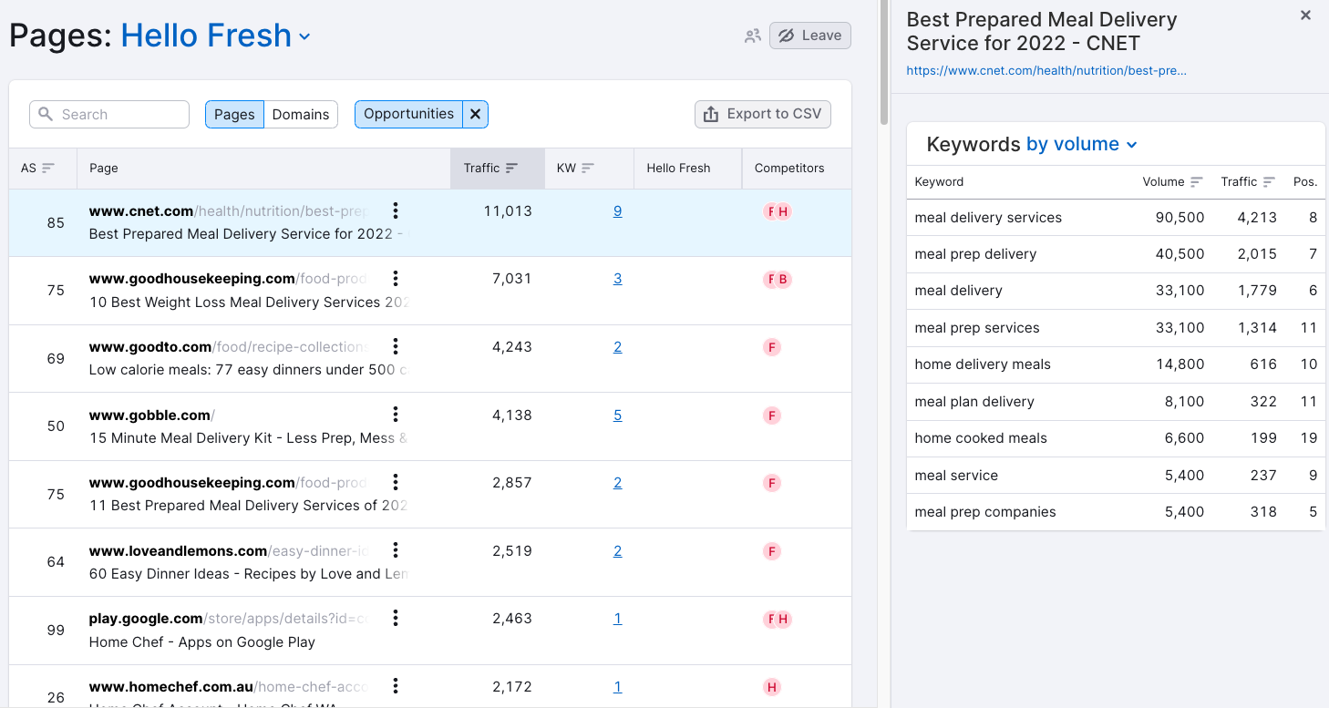Open three-dot menu for 11 Best Prepared Meal row
The image size is (1329, 708).
pos(396,482)
